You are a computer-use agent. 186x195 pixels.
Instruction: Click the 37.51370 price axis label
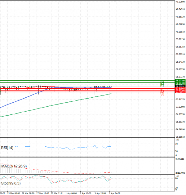(x=180, y=100)
